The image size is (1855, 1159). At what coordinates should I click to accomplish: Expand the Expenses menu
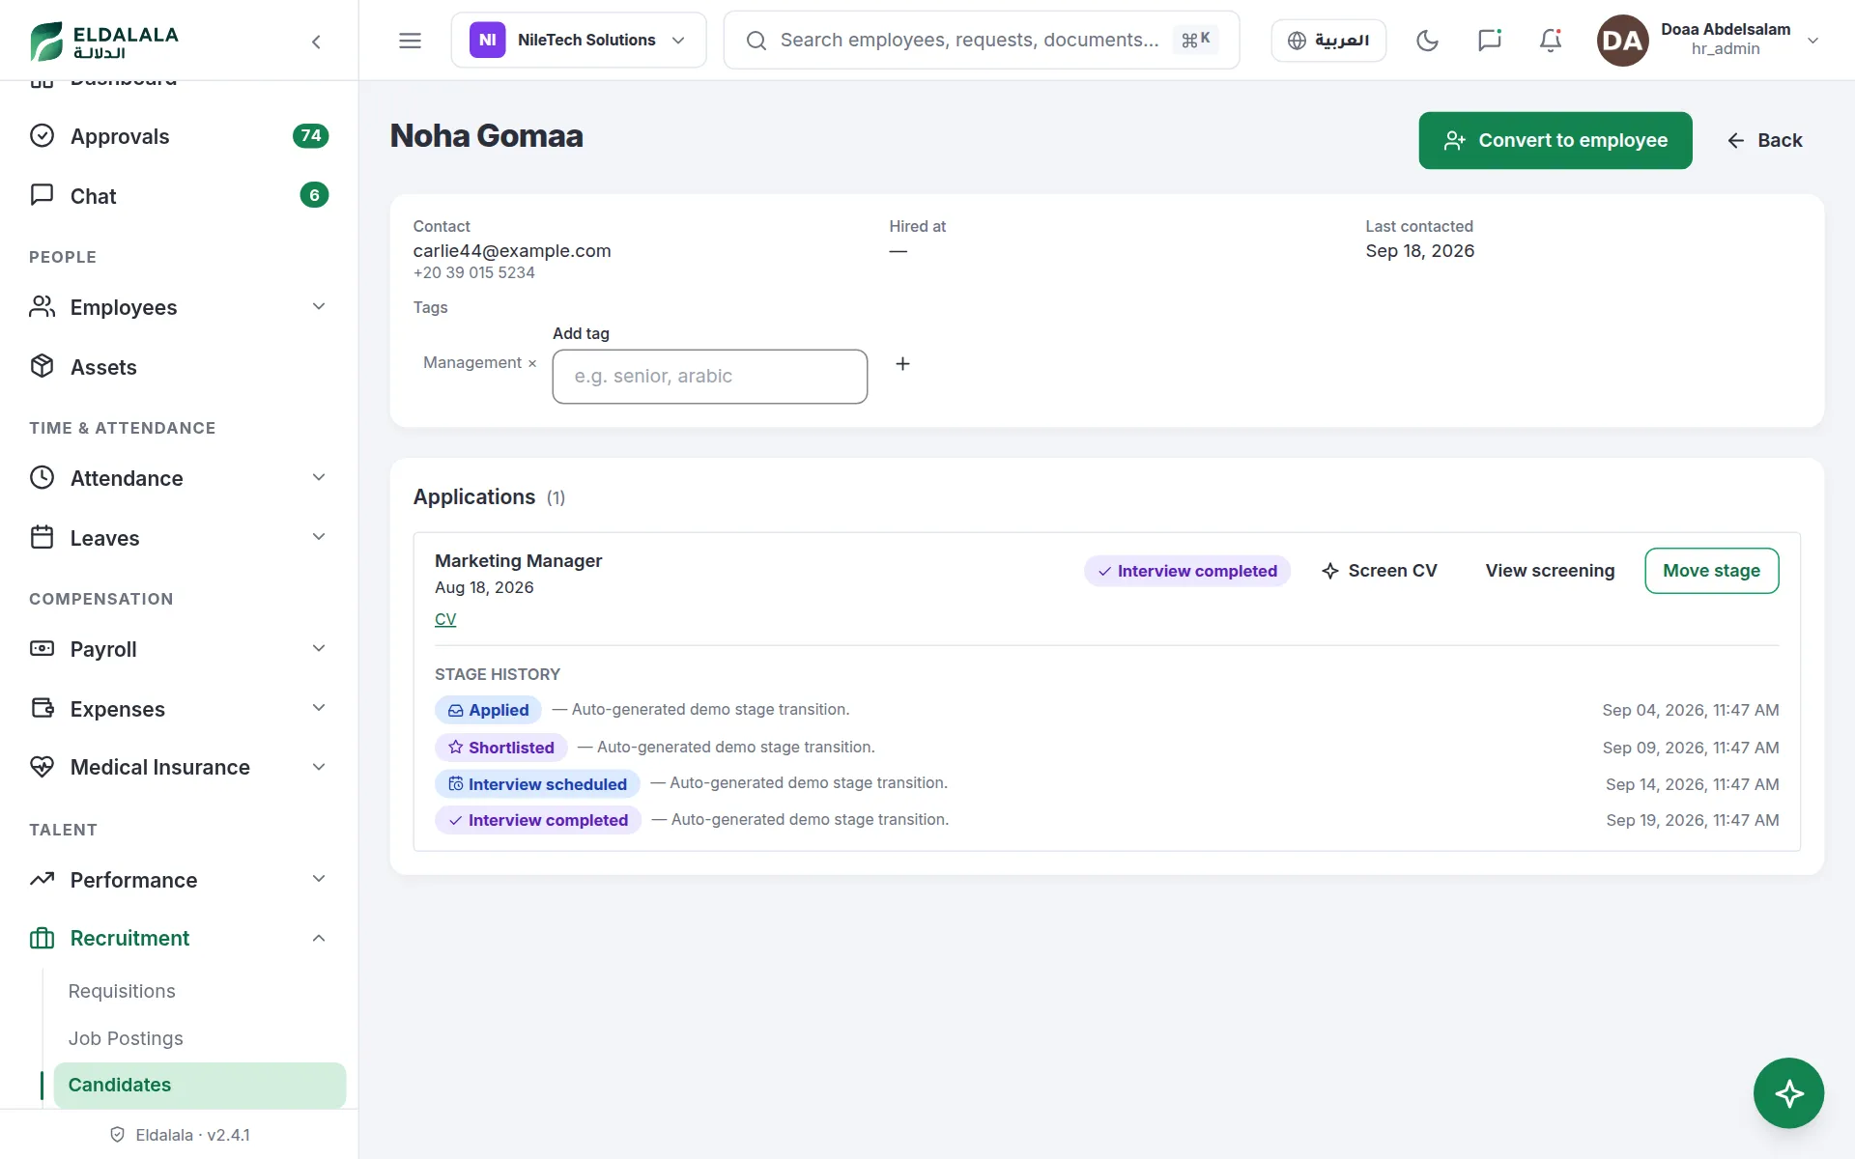(x=179, y=709)
